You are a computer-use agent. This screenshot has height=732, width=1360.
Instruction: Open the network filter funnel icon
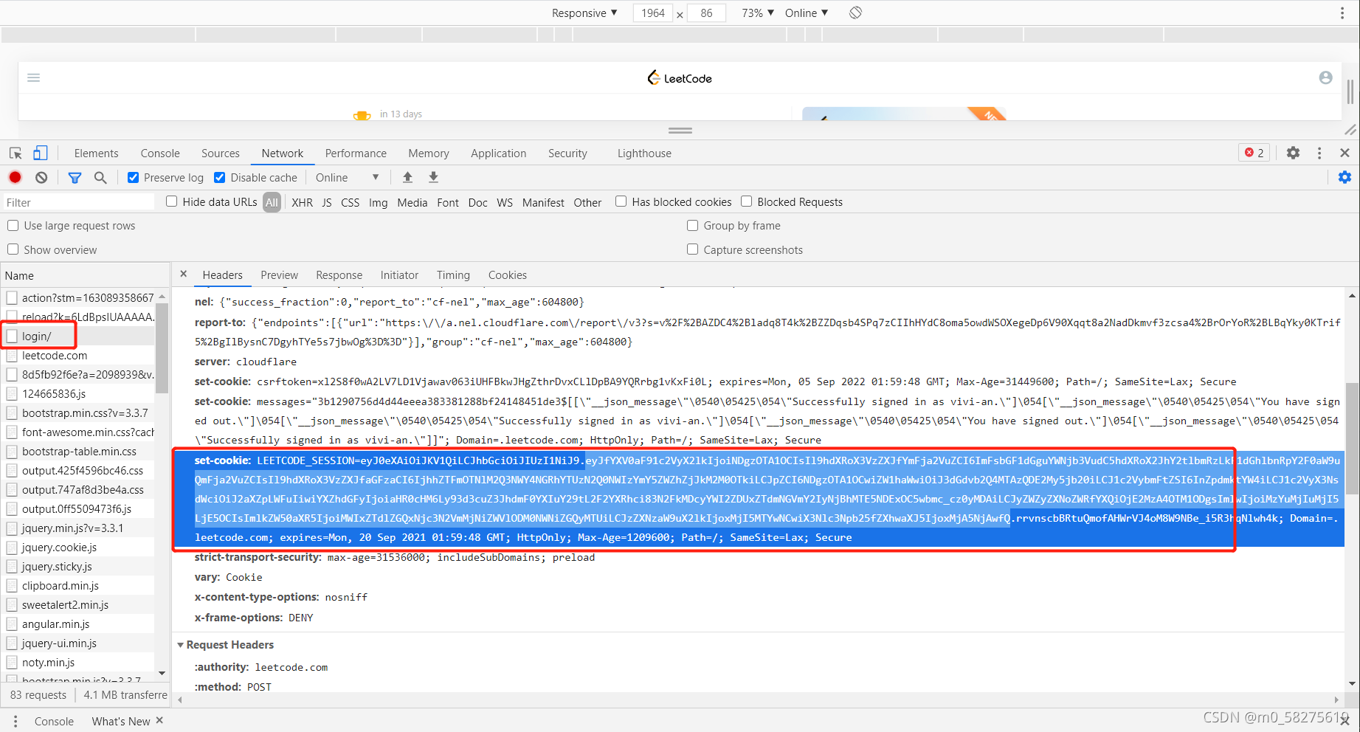[x=74, y=177]
